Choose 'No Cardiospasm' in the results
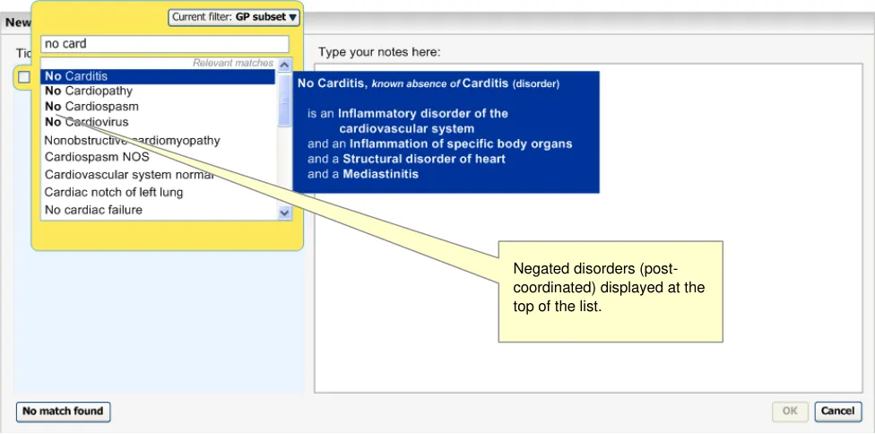Image resolution: width=875 pixels, height=434 pixels. click(91, 106)
